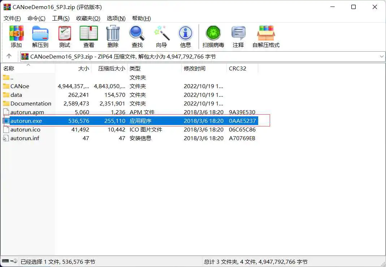
Task: Open the 文件(F) menu
Action: (12, 18)
